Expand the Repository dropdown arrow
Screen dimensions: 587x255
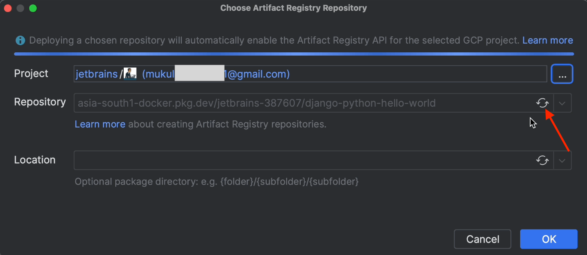pos(562,103)
